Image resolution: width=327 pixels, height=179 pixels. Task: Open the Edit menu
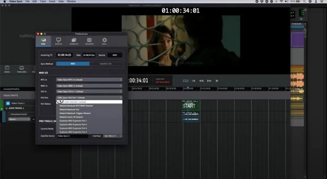click(34, 2)
